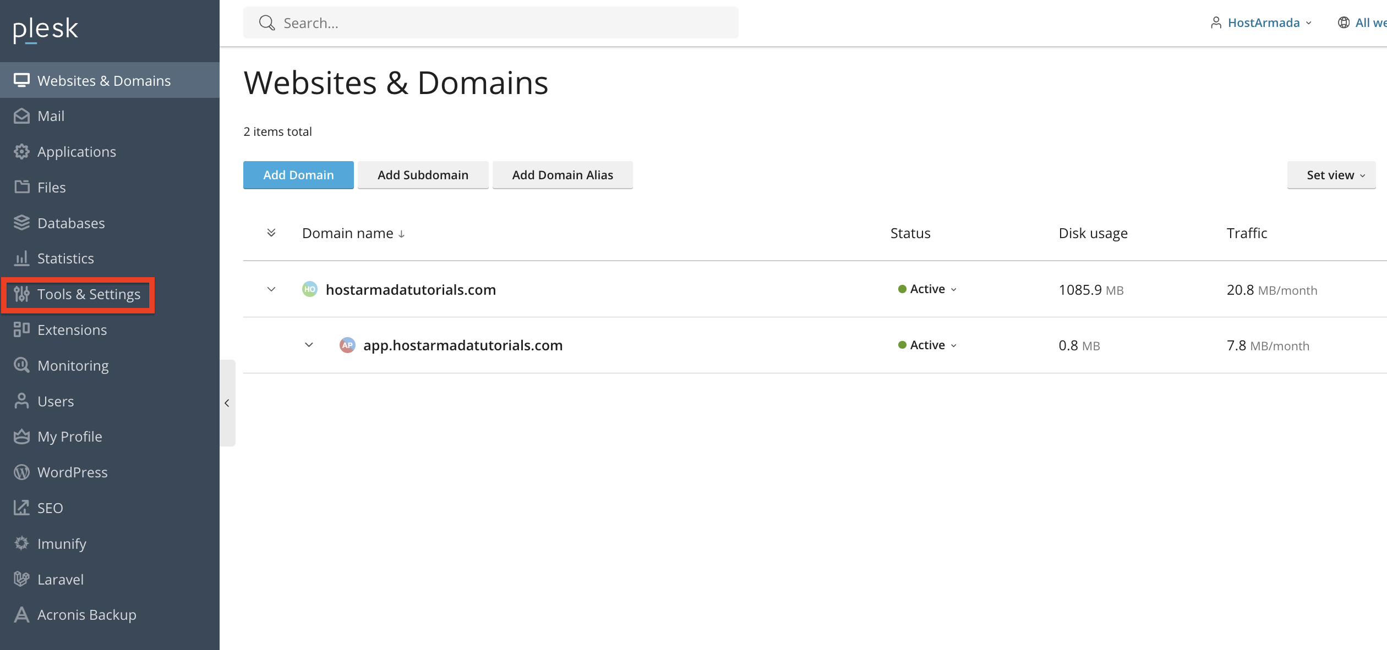Collapse the sidebar with arrow handle

227,403
